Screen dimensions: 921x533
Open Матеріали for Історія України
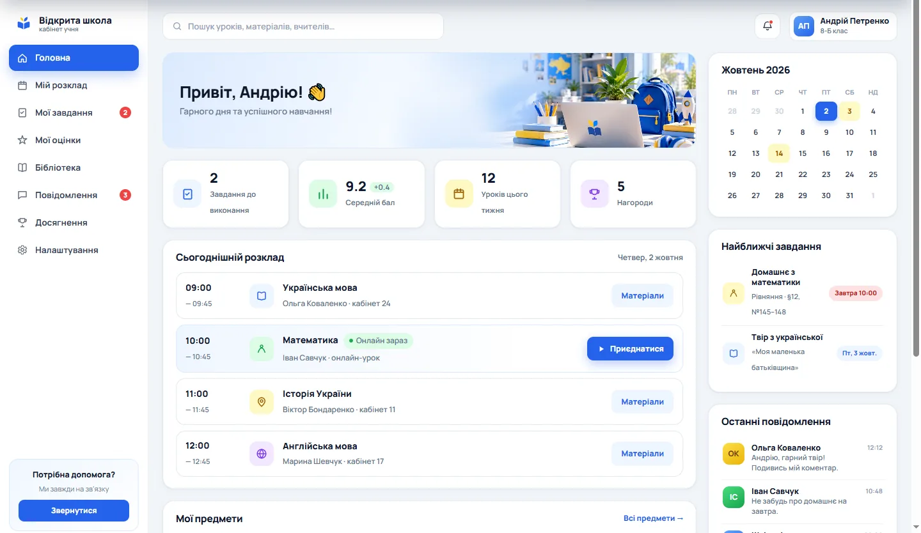[x=642, y=402]
